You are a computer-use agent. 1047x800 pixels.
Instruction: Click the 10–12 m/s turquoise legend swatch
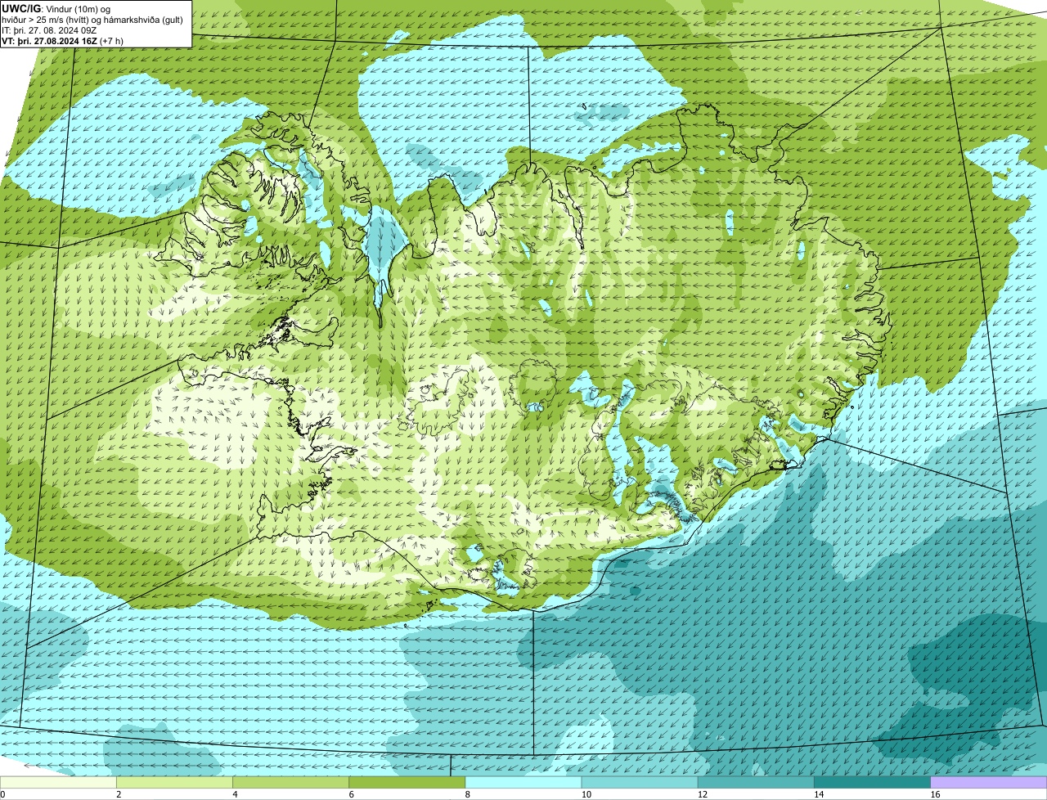click(640, 783)
